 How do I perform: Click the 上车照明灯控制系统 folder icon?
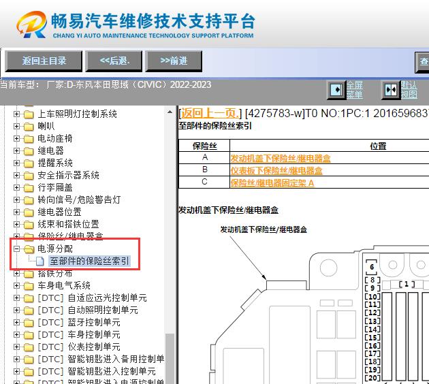(29, 114)
